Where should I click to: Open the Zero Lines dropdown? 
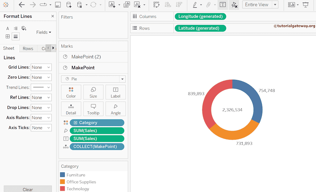pyautogui.click(x=41, y=77)
